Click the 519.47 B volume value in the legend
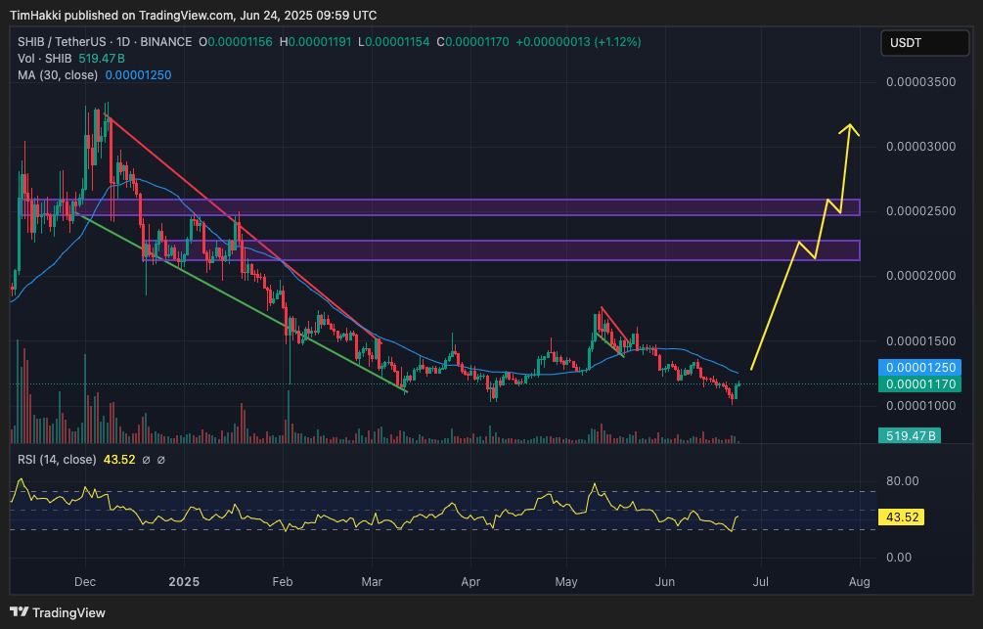Image resolution: width=983 pixels, height=629 pixels. click(102, 59)
